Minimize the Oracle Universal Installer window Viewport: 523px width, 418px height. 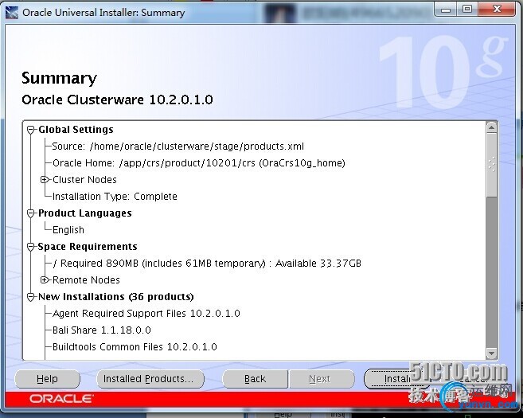(x=446, y=10)
